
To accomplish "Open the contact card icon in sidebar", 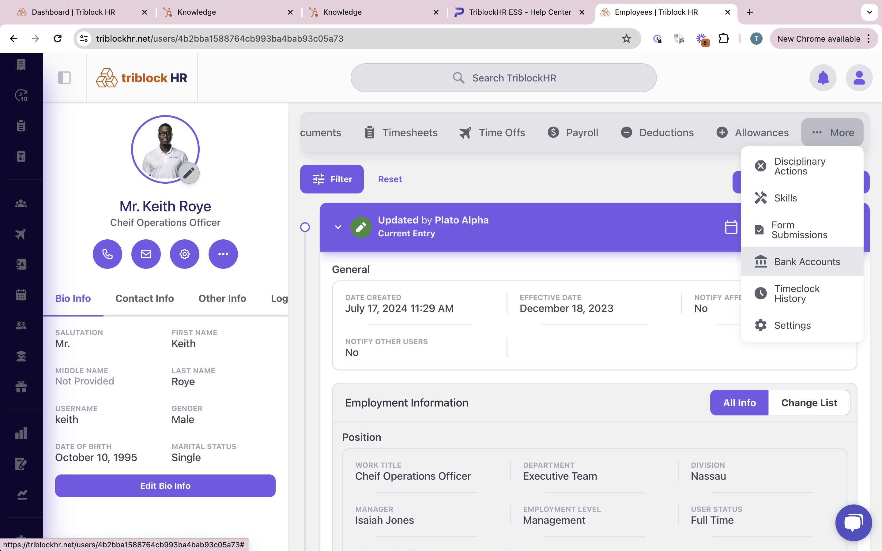I will point(21,264).
